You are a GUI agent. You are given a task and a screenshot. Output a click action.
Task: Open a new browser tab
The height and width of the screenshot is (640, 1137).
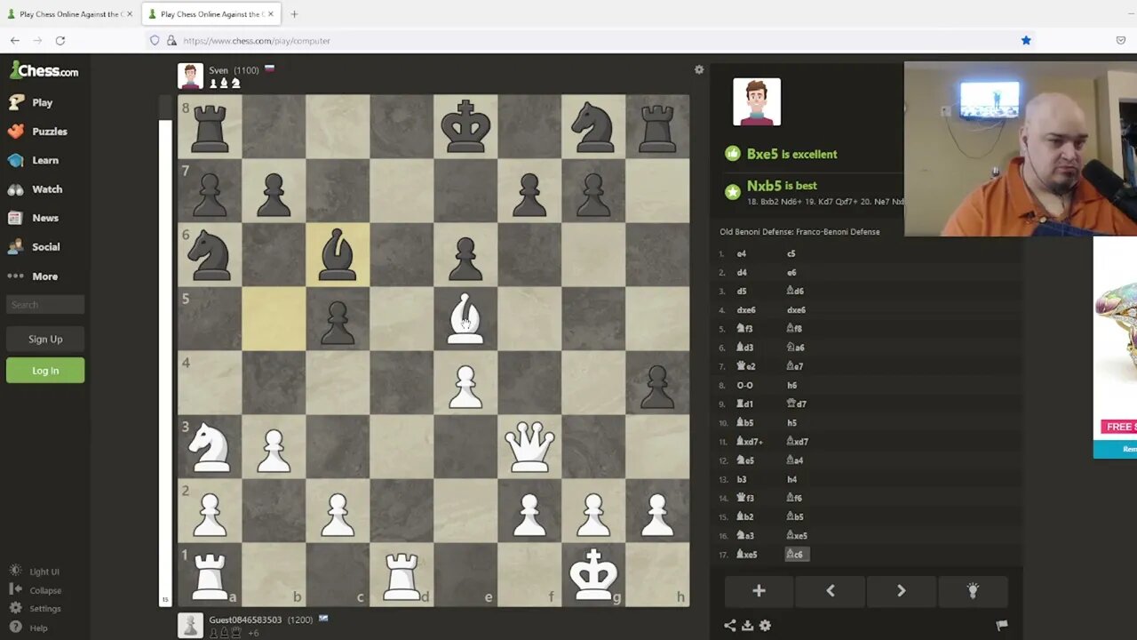tap(294, 14)
